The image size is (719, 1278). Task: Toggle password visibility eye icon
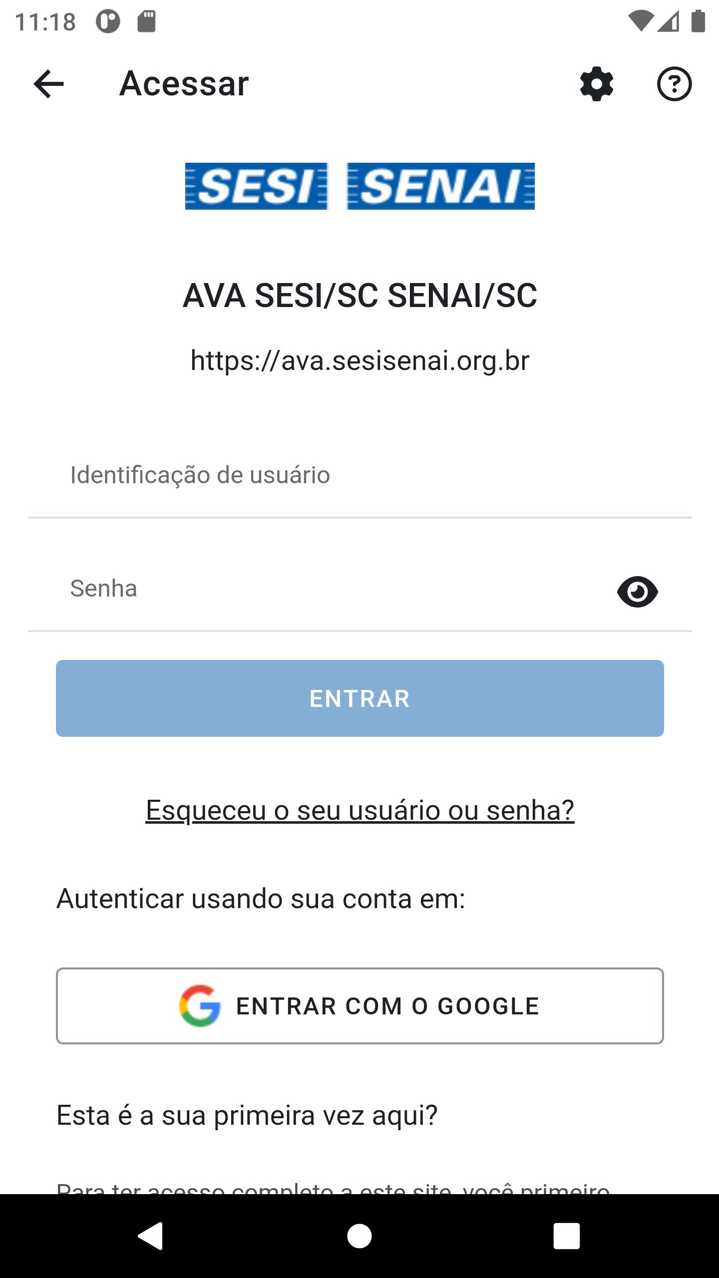point(637,592)
